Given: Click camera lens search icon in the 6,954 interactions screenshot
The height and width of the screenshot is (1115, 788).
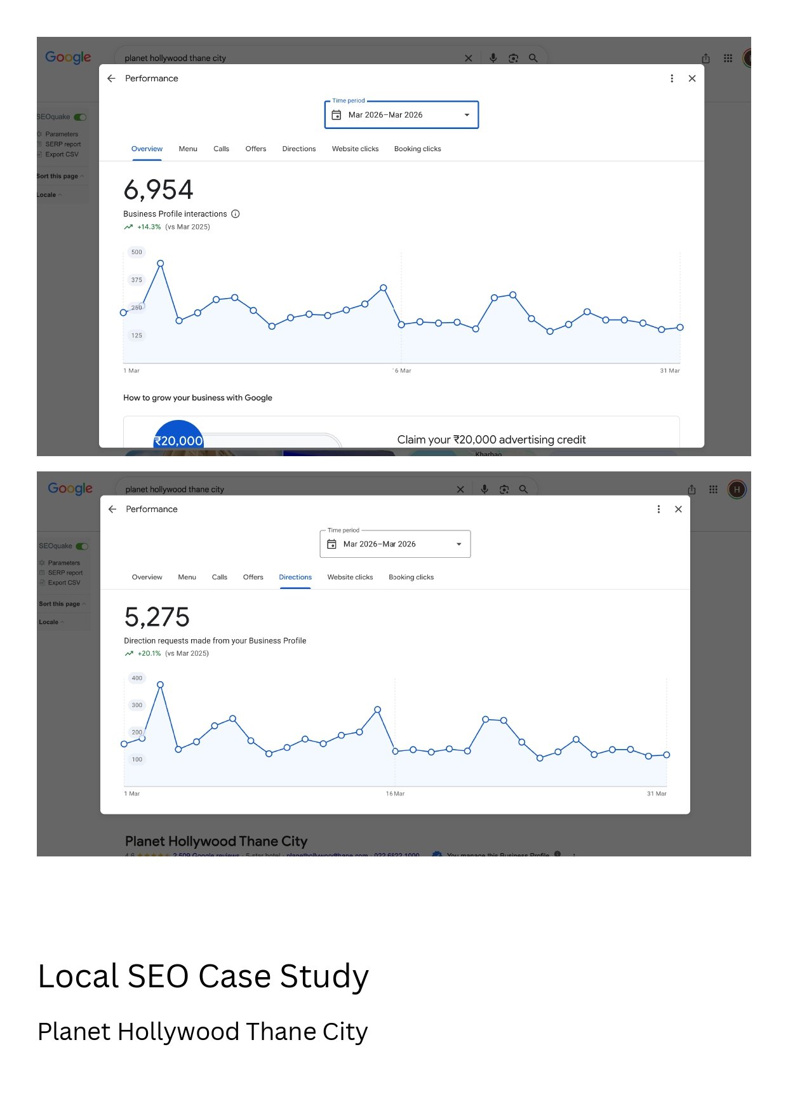Looking at the screenshot, I should click(513, 58).
